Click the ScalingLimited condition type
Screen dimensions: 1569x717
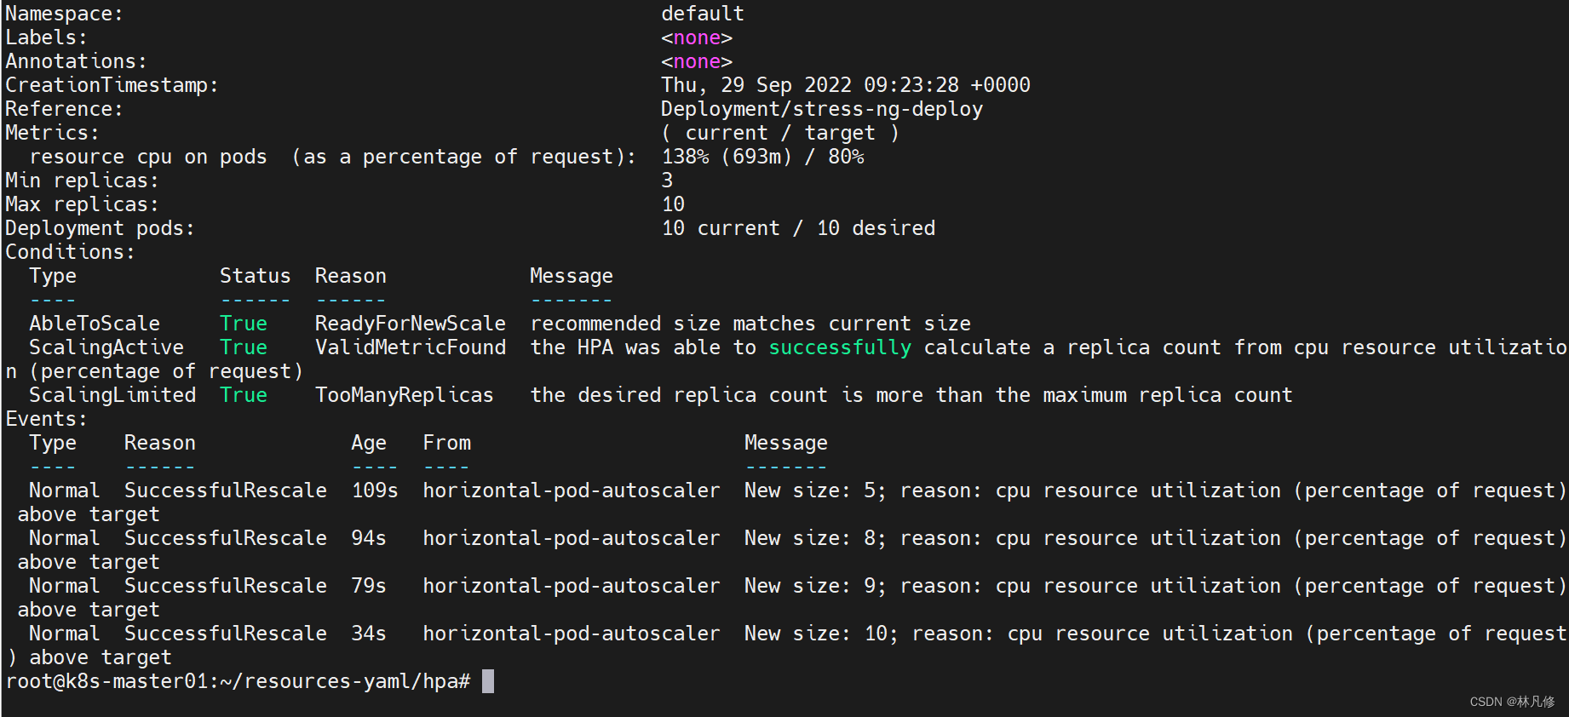[112, 395]
